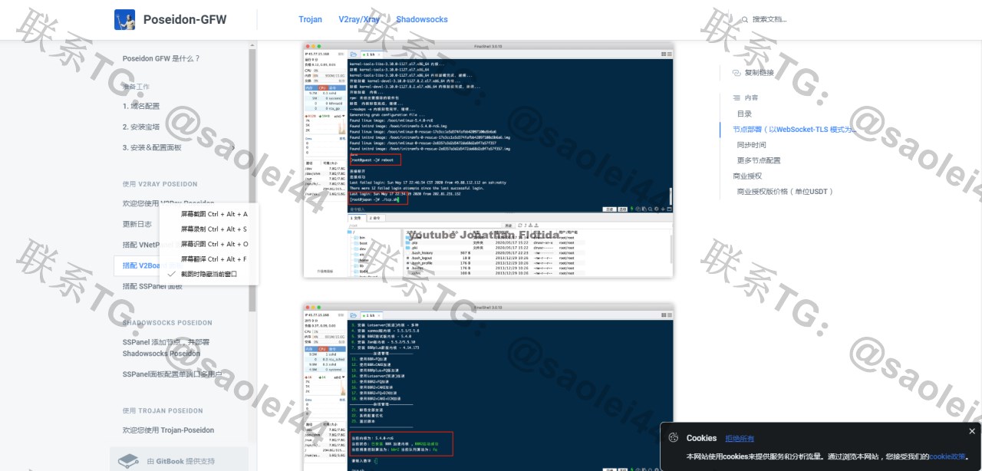This screenshot has height=471, width=982.
Task: Open the first FinalShell reboot screenshot
Action: (488, 160)
